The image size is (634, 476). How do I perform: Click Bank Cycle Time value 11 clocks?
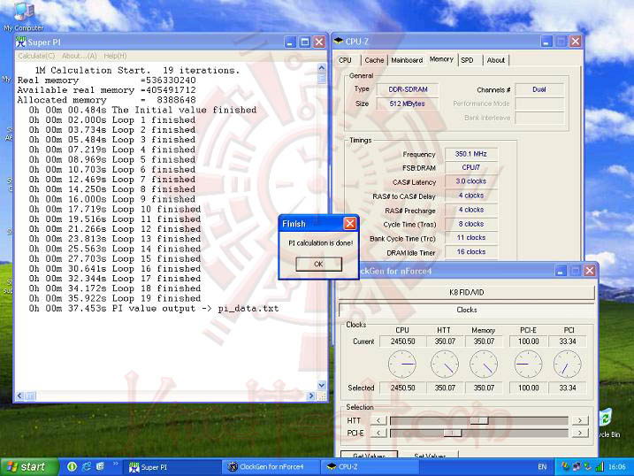(x=471, y=238)
